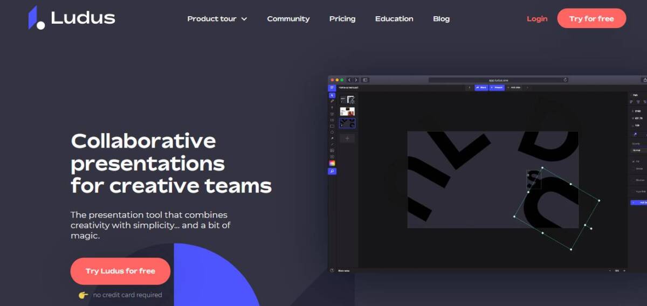The width and height of the screenshot is (647, 306).
Task: Select the rectangle tool in app sidebar
Action: (x=332, y=126)
